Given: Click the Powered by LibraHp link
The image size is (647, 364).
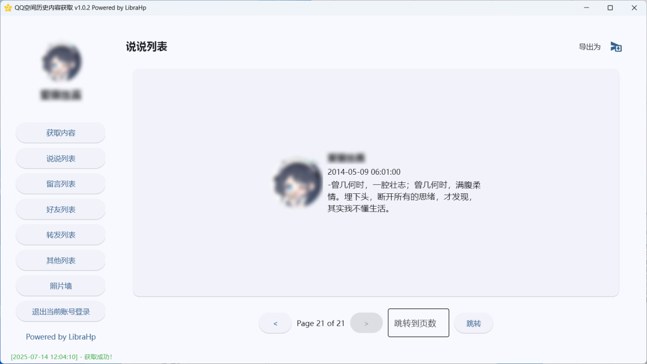Looking at the screenshot, I should click(61, 337).
